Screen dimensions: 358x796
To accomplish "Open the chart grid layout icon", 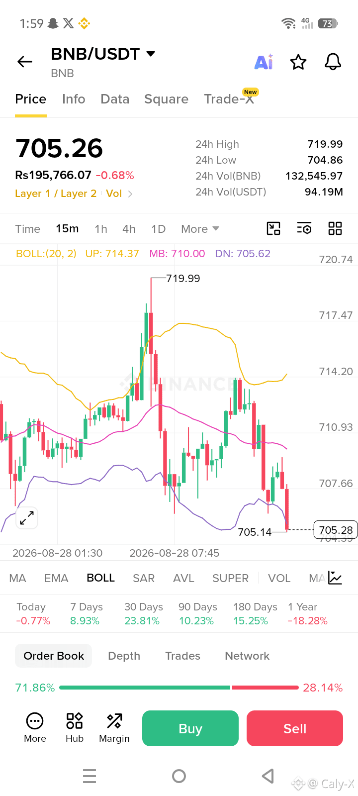I will coord(335,228).
